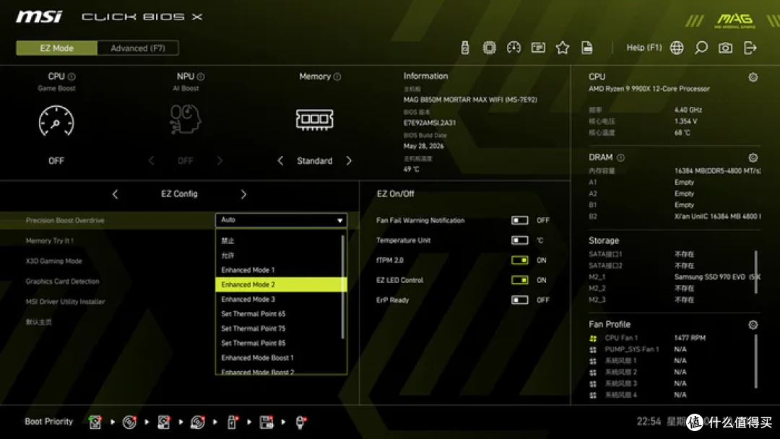
Task: Select third boot priority device icon
Action: [x=164, y=422]
